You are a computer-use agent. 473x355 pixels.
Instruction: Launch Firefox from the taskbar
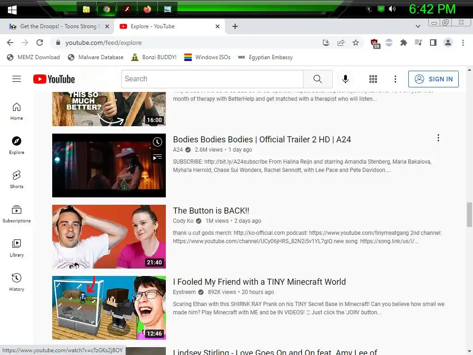click(x=147, y=9)
